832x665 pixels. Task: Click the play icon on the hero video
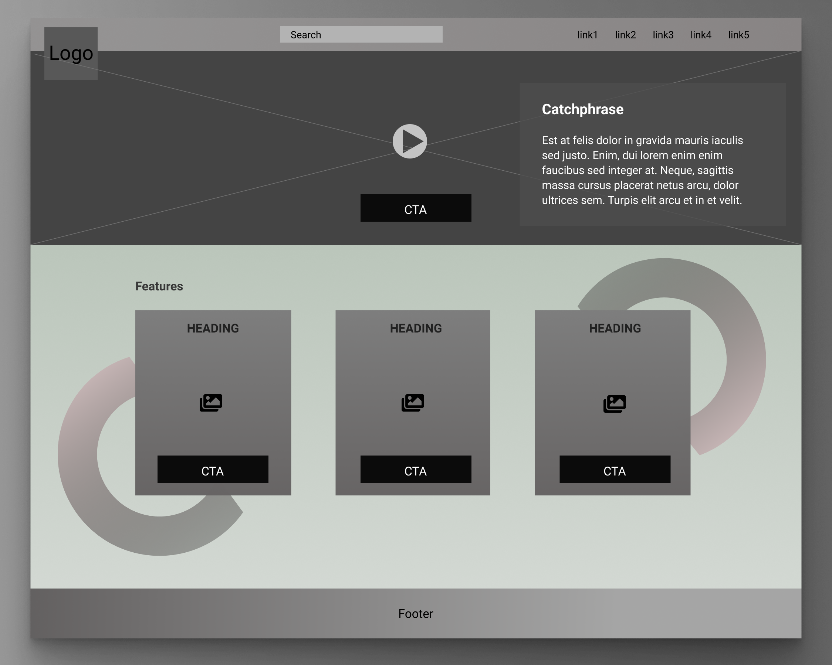pyautogui.click(x=410, y=141)
